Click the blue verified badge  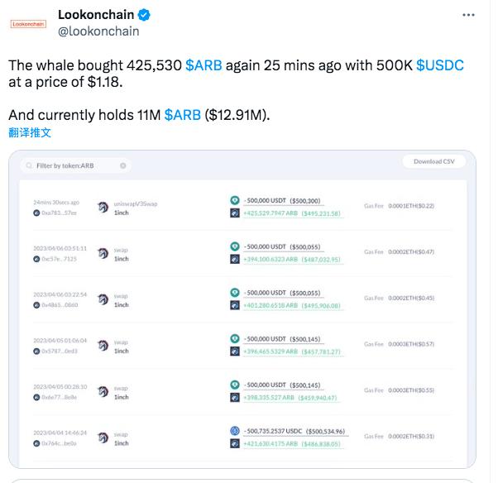pyautogui.click(x=144, y=15)
